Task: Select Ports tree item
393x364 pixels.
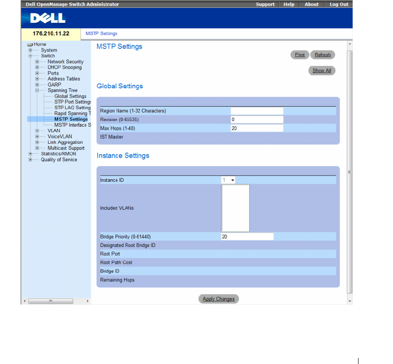Action: click(53, 73)
